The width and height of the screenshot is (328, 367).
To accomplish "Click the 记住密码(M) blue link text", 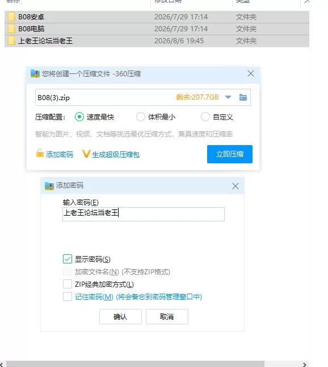I will click(x=138, y=297).
